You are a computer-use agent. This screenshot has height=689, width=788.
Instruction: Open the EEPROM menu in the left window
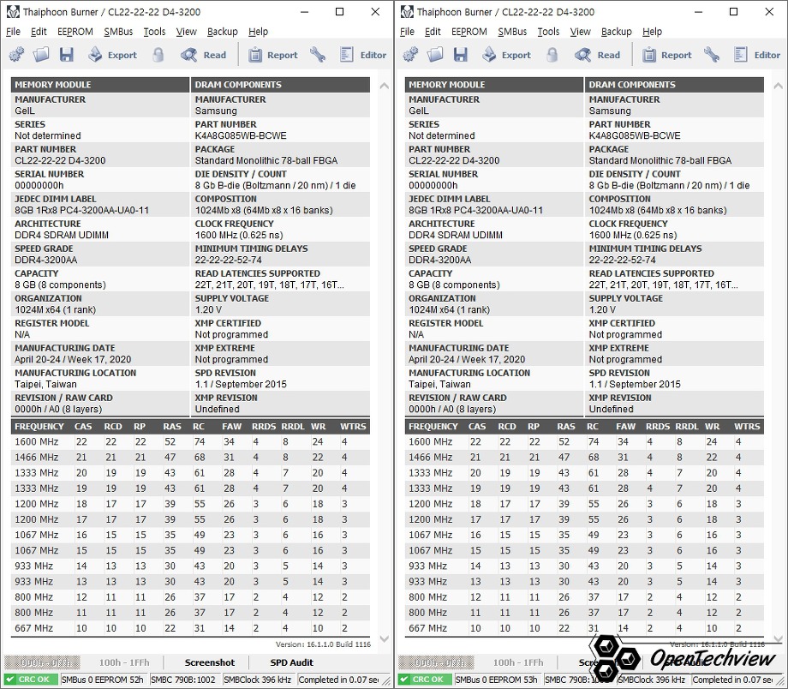point(75,32)
